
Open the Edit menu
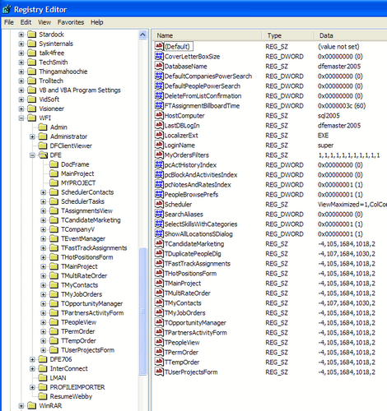[x=26, y=22]
